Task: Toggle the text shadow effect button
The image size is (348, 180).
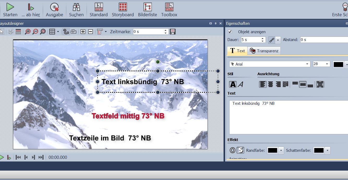Action: [x=240, y=150]
